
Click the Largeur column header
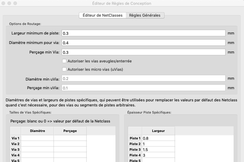point(158,131)
